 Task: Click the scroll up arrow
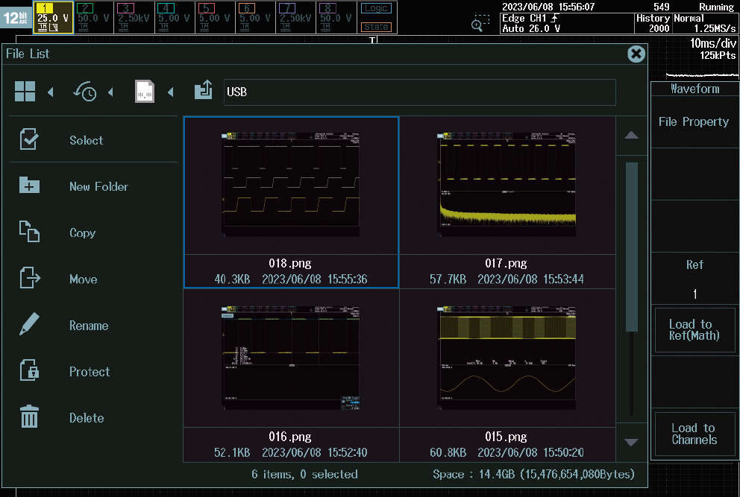click(631, 136)
